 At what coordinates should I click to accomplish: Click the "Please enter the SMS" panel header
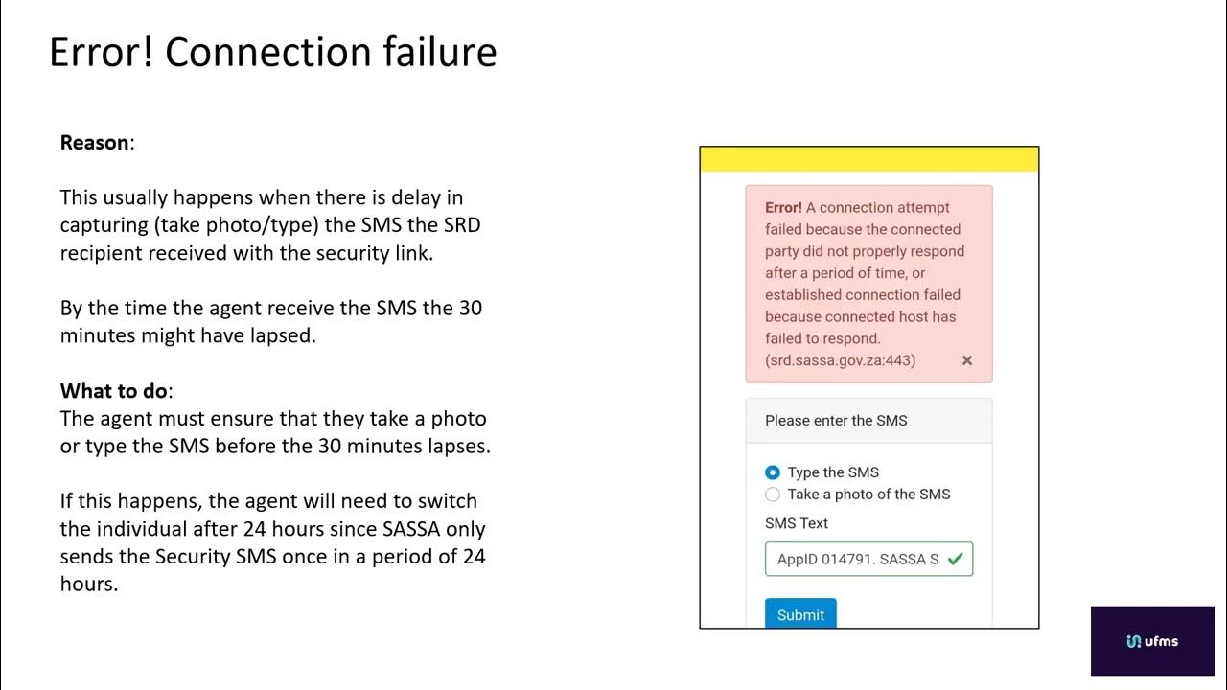pos(869,421)
